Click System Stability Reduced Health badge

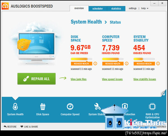pos(144,64)
